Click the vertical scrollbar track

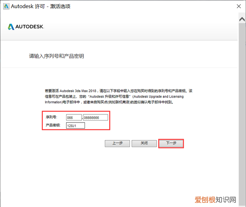coord(242,114)
